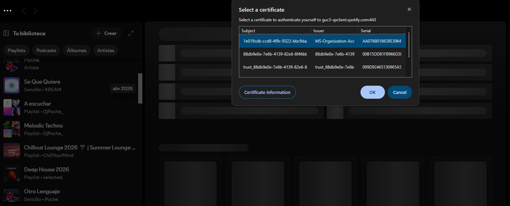The width and height of the screenshot is (510, 206).
Task: Open Se Que Quiere cover thumbnail
Action: coord(12,85)
